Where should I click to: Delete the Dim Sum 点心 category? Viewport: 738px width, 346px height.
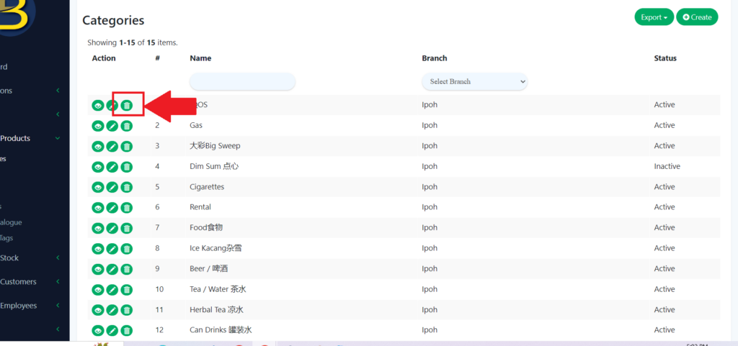(x=126, y=167)
